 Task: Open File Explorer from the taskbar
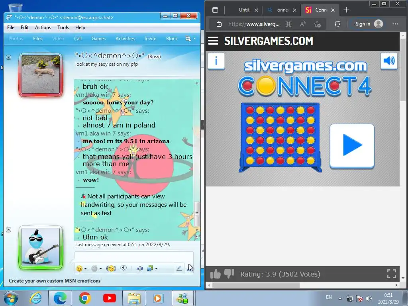134,298
